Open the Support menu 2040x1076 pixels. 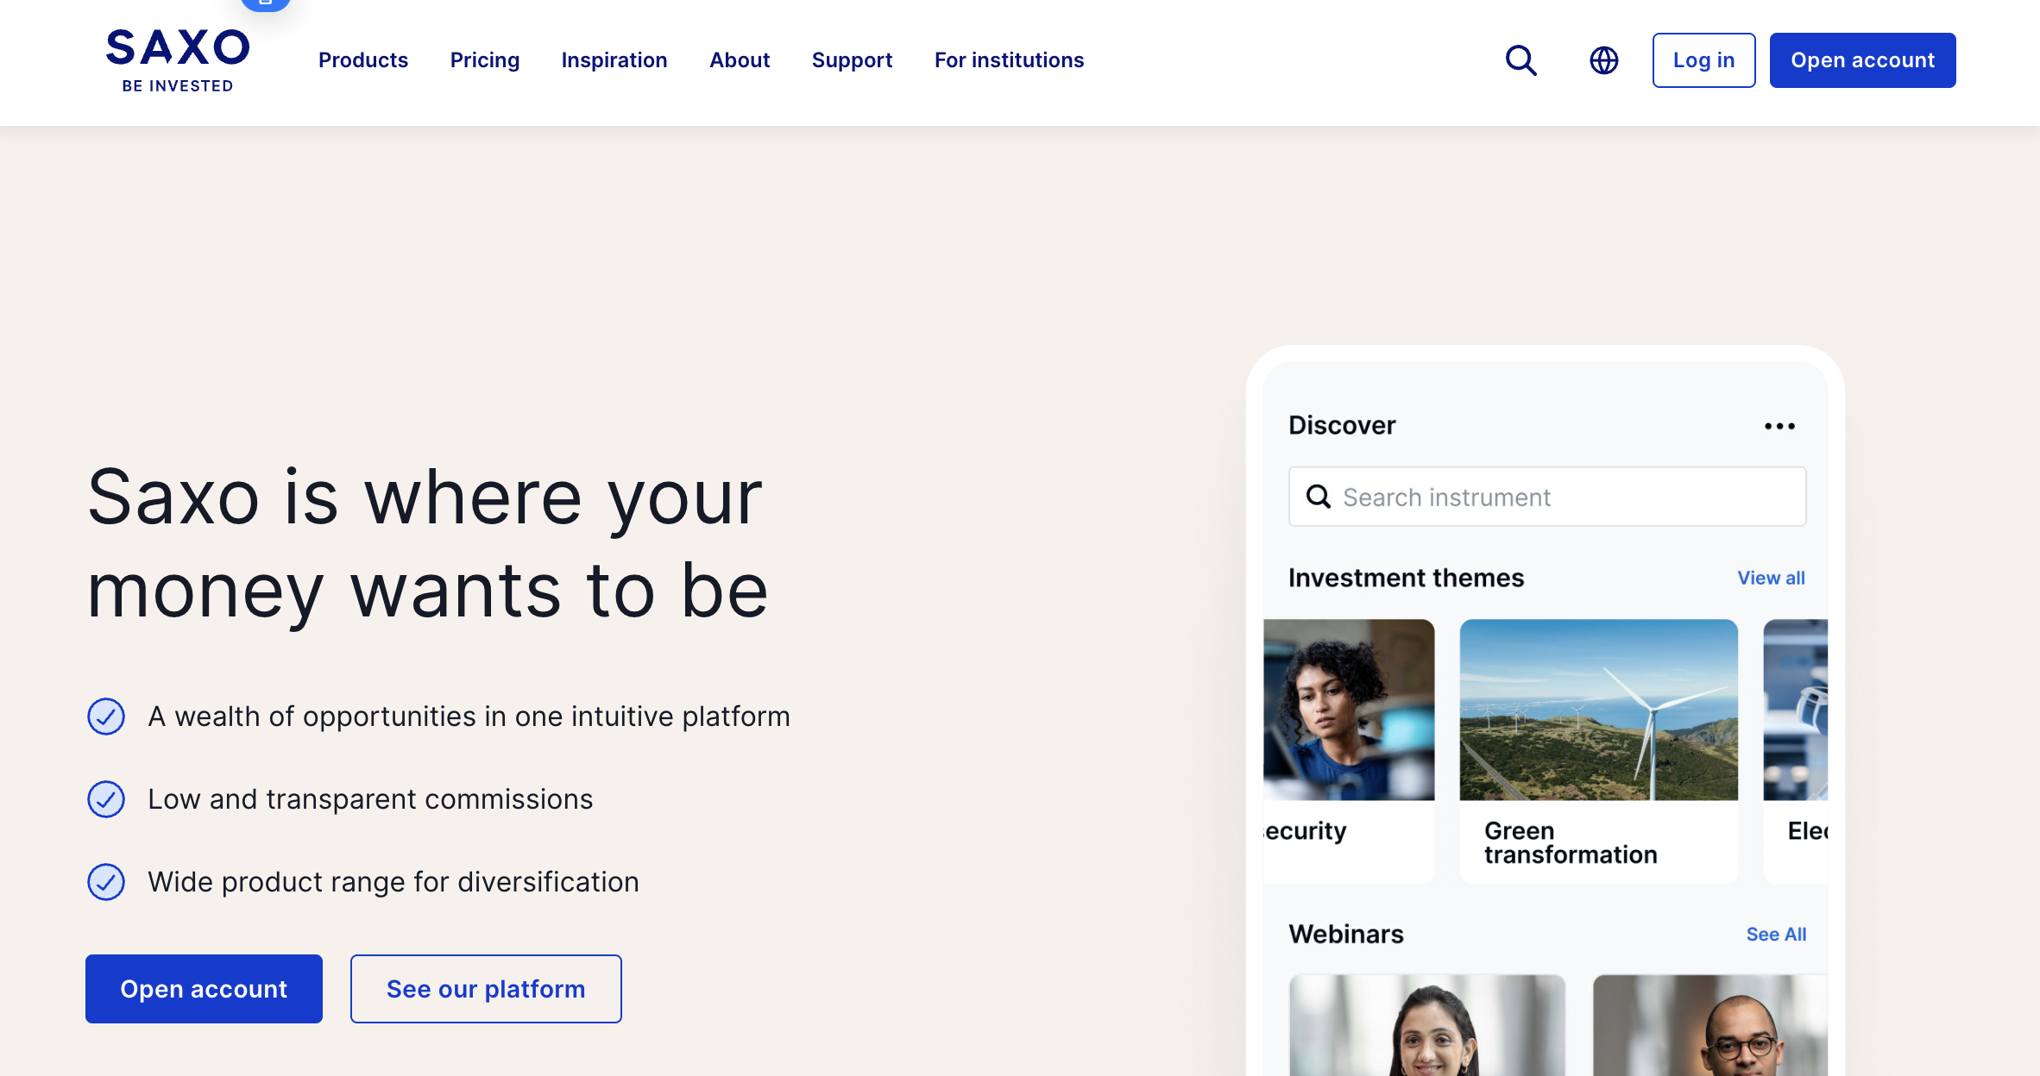pyautogui.click(x=852, y=60)
